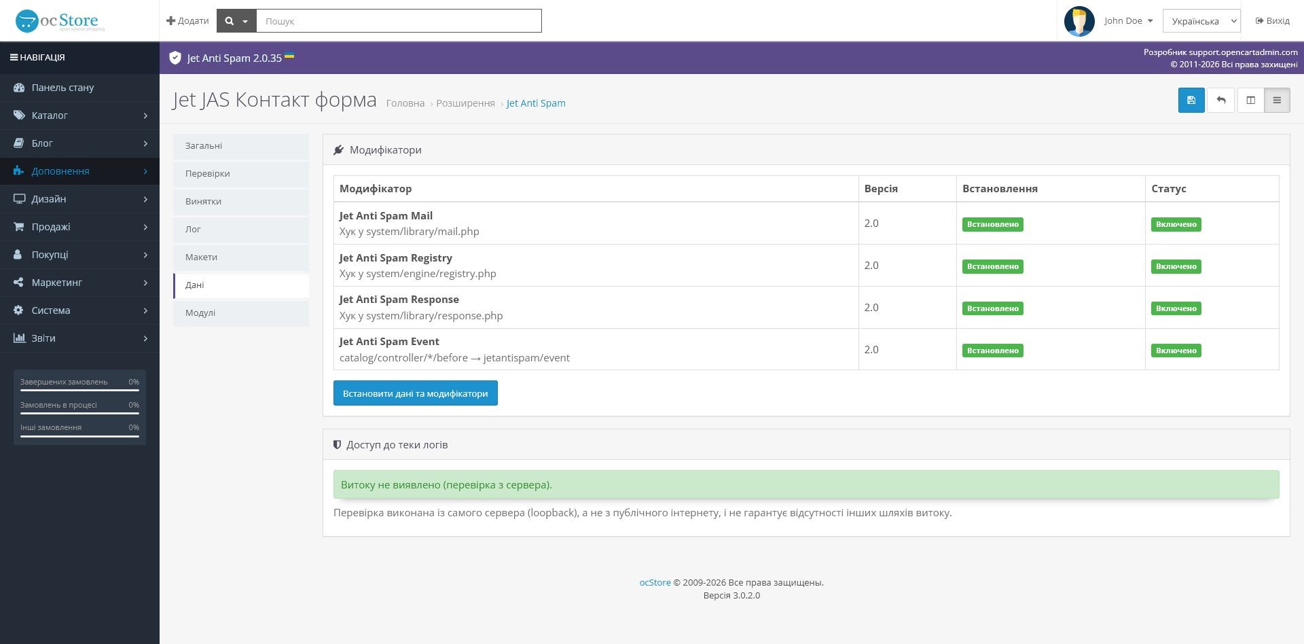The width and height of the screenshot is (1304, 644).
Task: Click the back arrow icon button
Action: (1220, 101)
